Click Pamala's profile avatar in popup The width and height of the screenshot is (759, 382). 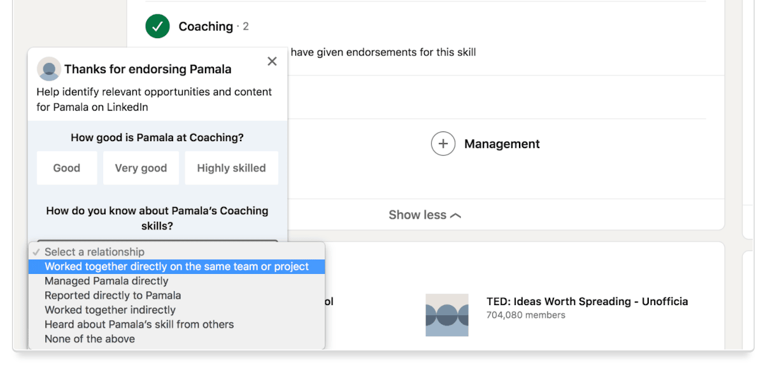[49, 69]
